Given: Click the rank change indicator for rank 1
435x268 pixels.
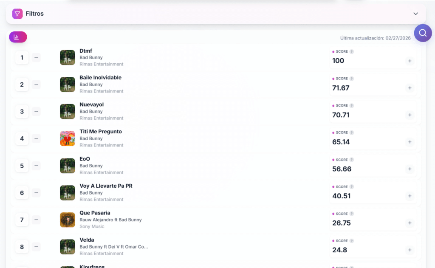Looking at the screenshot, I should (36, 57).
